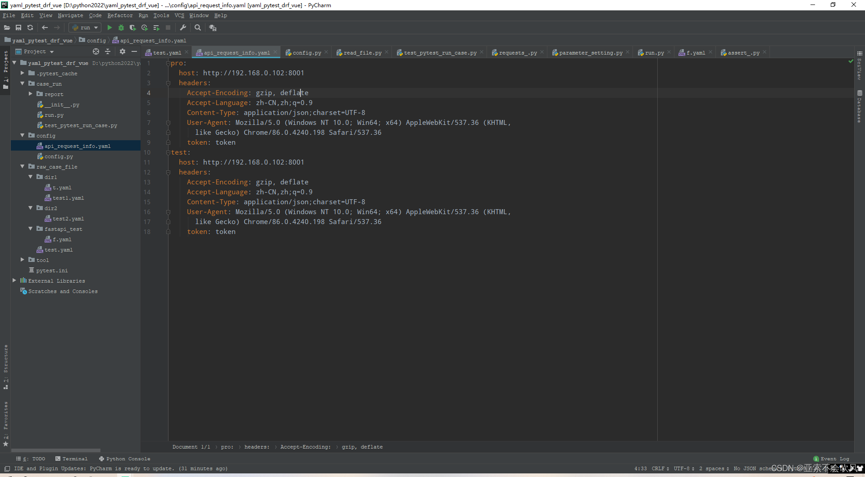865x477 pixels.
Task: Click the tool windows quick-access icon
Action: pos(7,468)
